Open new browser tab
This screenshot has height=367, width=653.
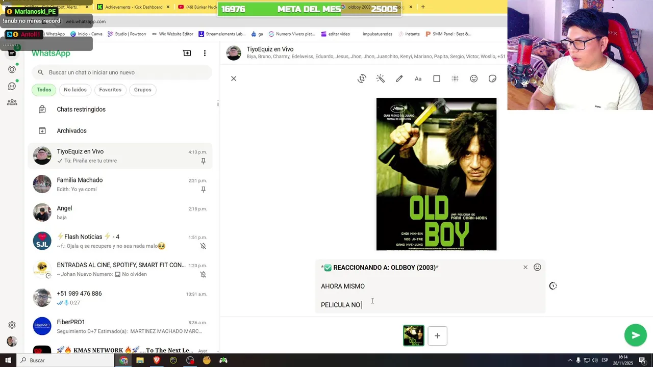coord(422,7)
